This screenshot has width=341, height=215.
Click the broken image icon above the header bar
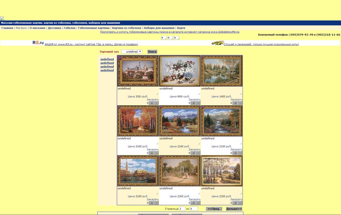coord(2,18)
